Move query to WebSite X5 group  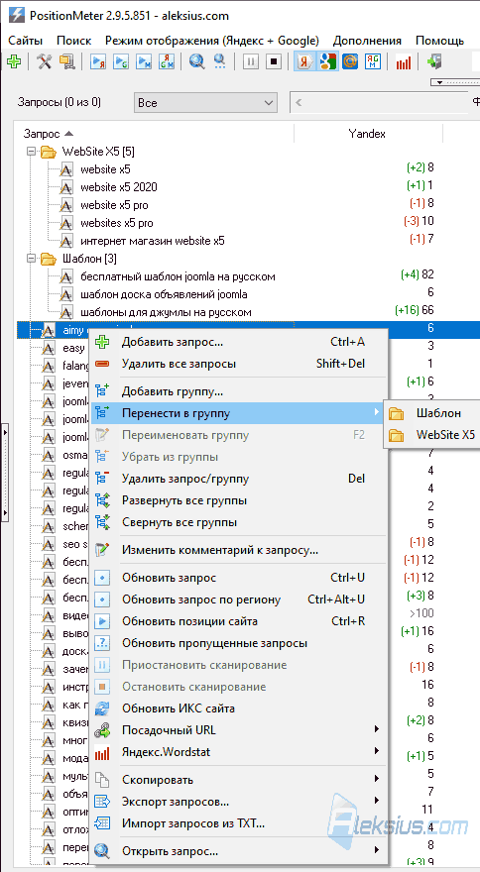point(431,435)
